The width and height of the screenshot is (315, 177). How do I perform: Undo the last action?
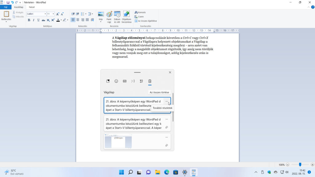[x=12, y=2]
